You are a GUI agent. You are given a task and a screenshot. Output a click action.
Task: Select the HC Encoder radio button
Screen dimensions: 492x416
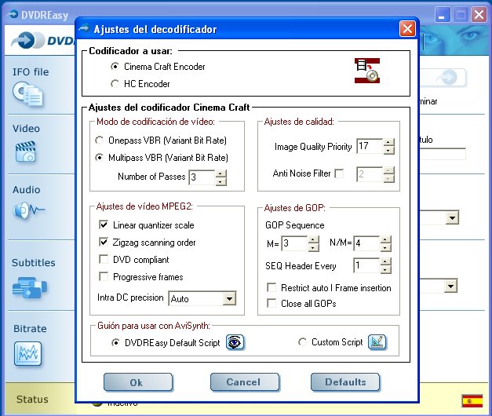(115, 84)
